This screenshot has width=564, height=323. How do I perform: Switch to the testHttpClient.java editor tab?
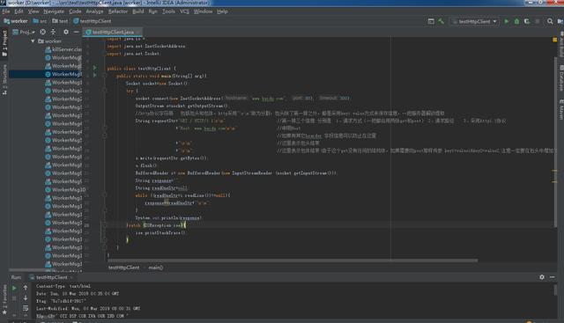(112, 32)
